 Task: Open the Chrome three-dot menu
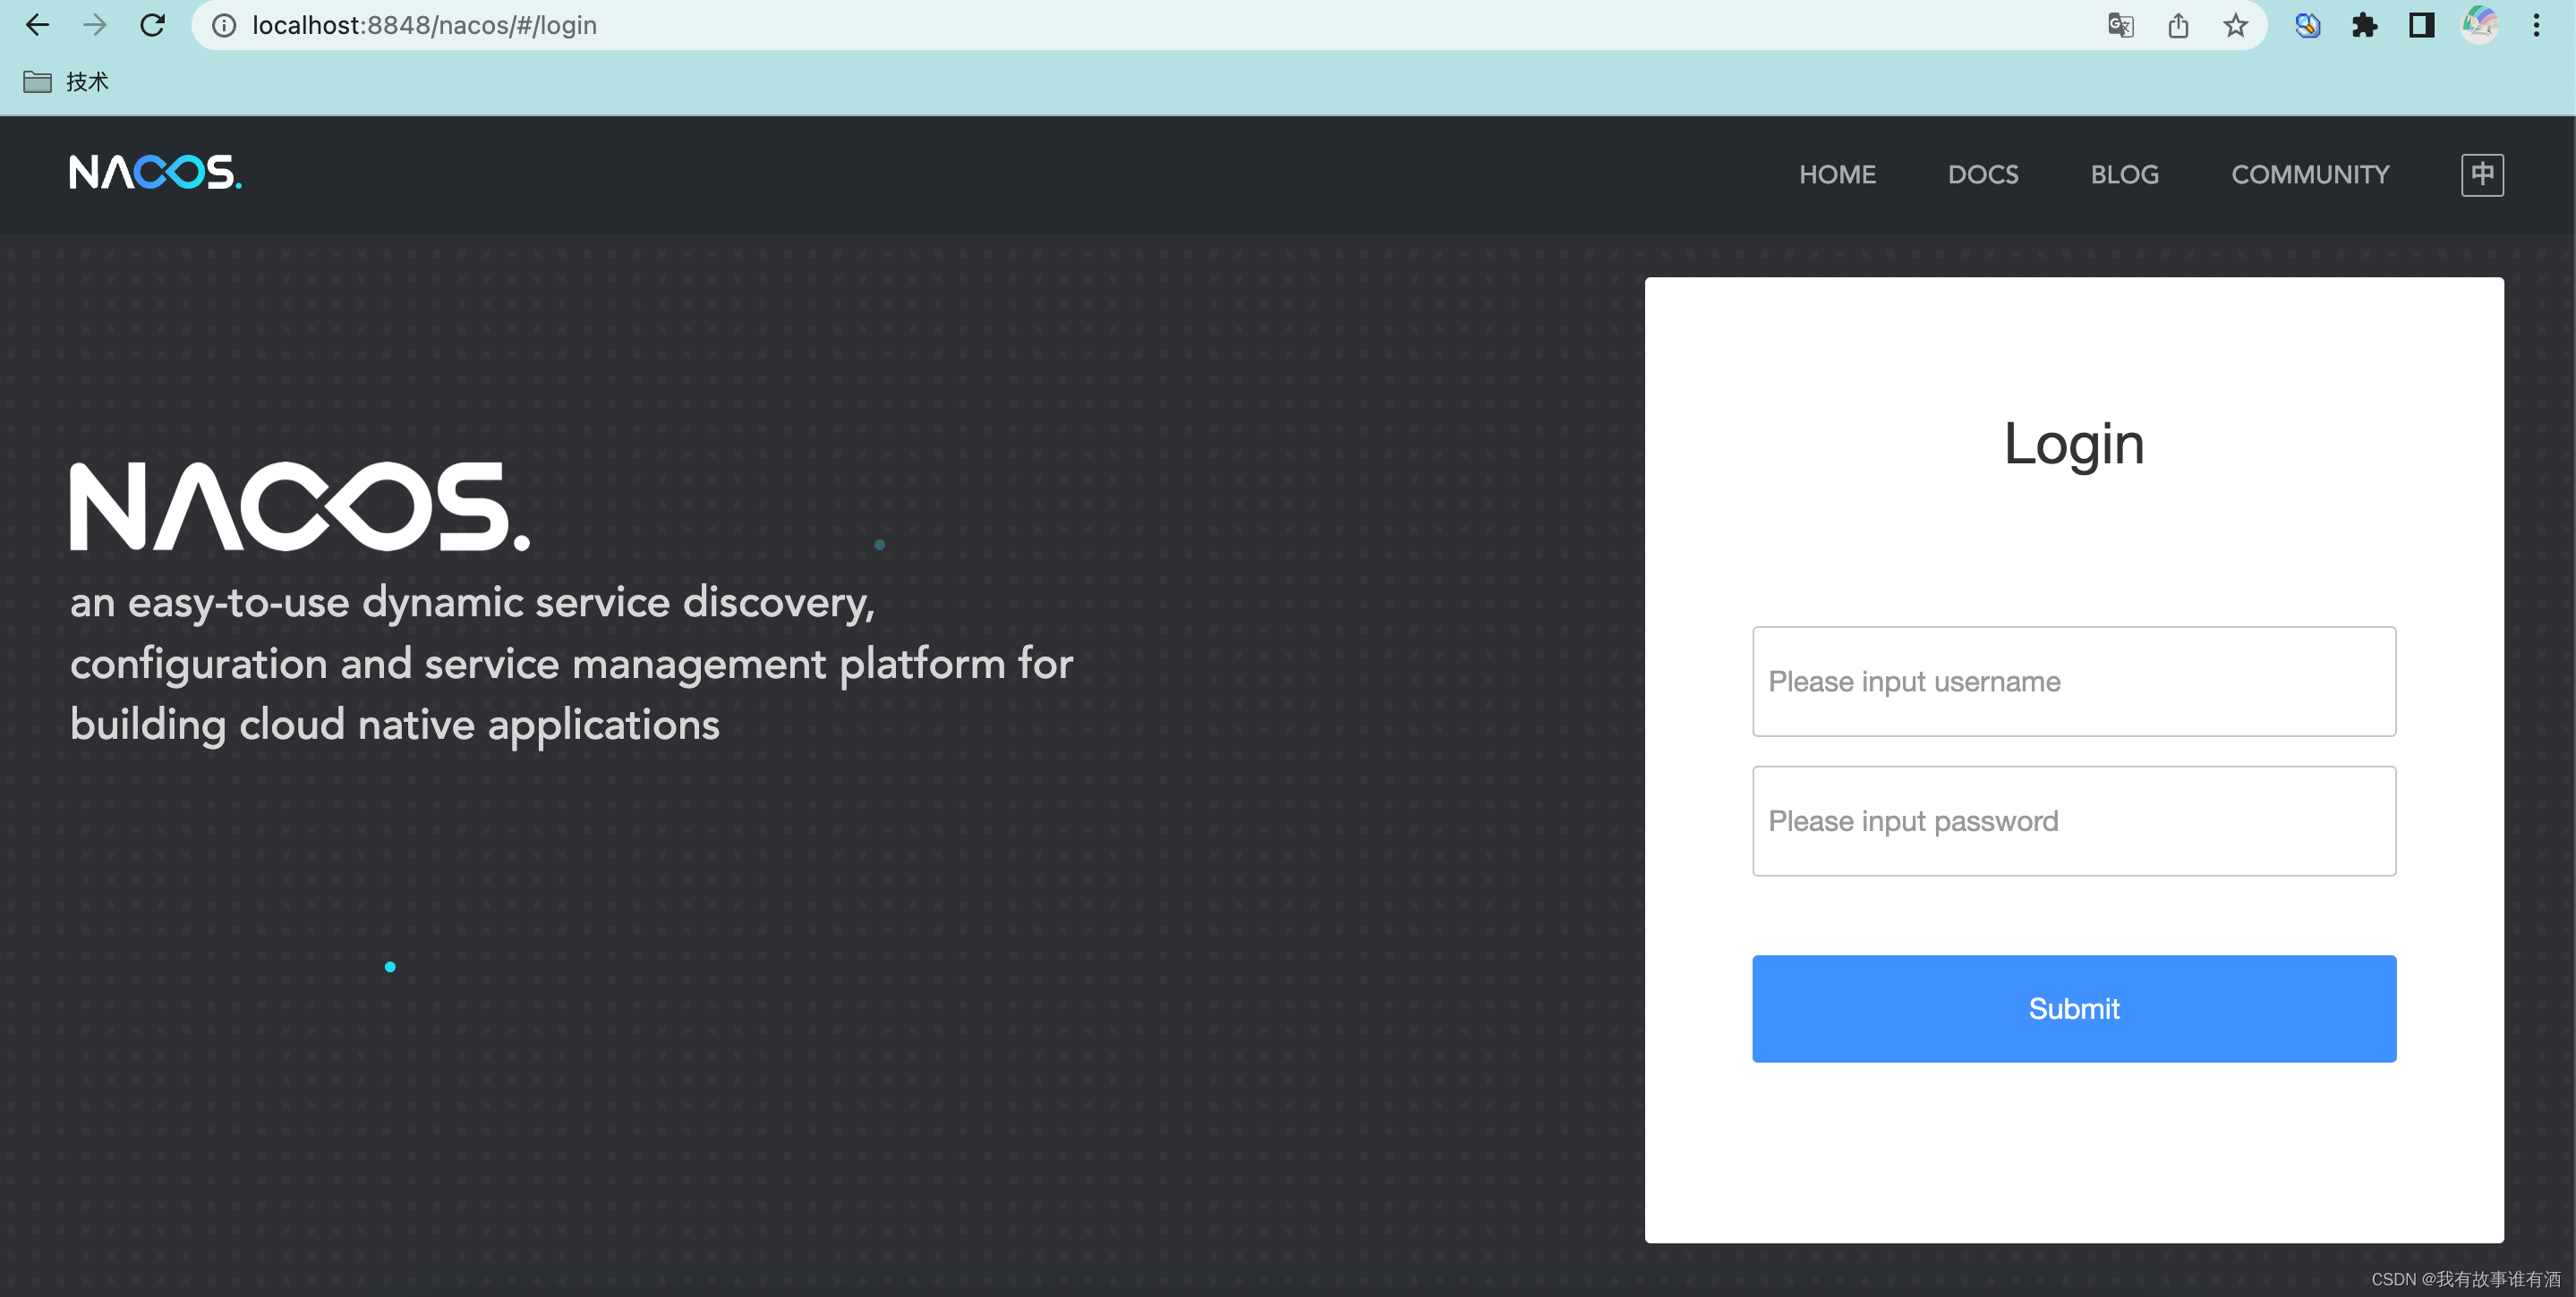tap(2536, 25)
